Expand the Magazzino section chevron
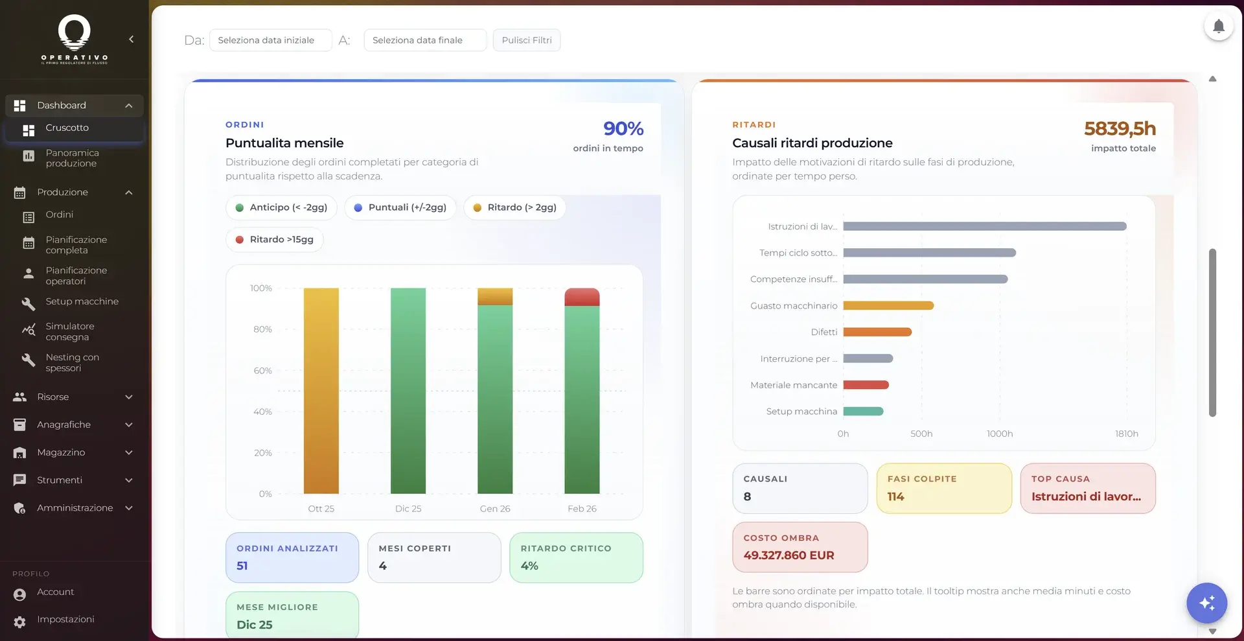 coord(129,452)
